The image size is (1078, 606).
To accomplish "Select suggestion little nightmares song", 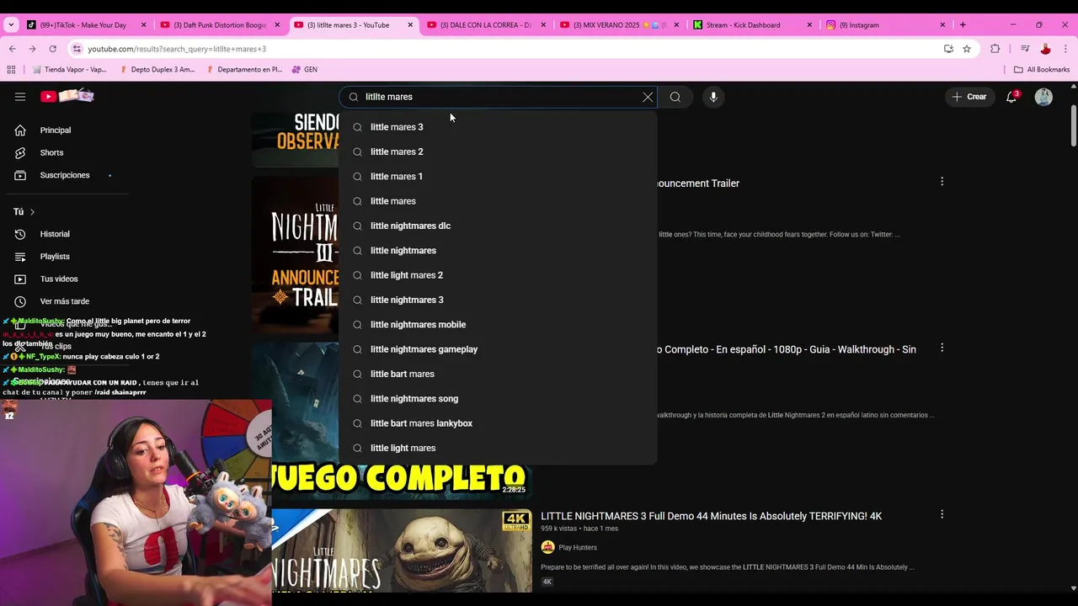I will (497, 398).
